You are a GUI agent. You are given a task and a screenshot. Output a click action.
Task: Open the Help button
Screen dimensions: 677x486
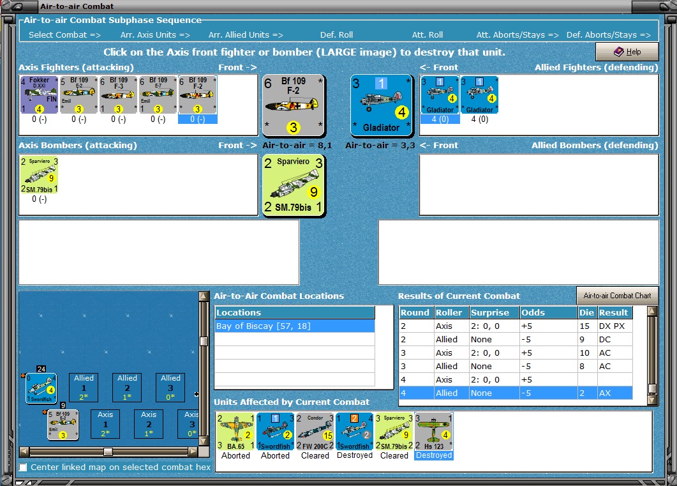click(x=627, y=52)
